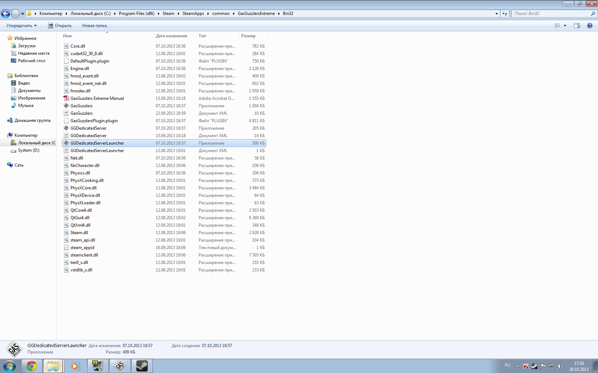Sort by the Размер column header
The width and height of the screenshot is (598, 373).
coord(248,36)
